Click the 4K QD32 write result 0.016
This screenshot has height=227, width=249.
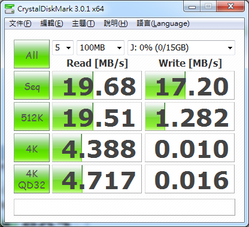(190, 179)
